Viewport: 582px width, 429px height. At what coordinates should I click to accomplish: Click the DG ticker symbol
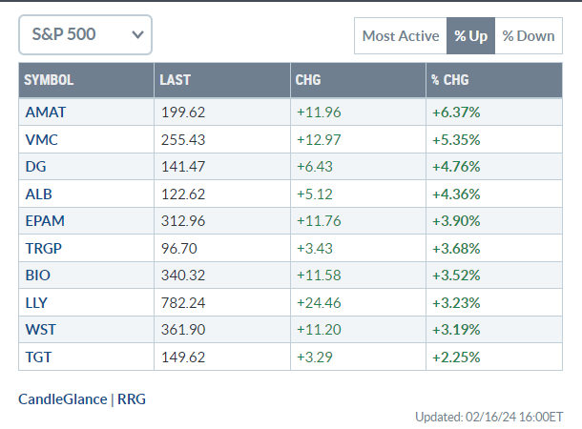35,167
